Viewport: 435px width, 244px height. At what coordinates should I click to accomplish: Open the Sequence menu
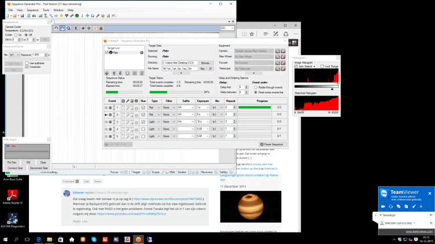pos(32,10)
